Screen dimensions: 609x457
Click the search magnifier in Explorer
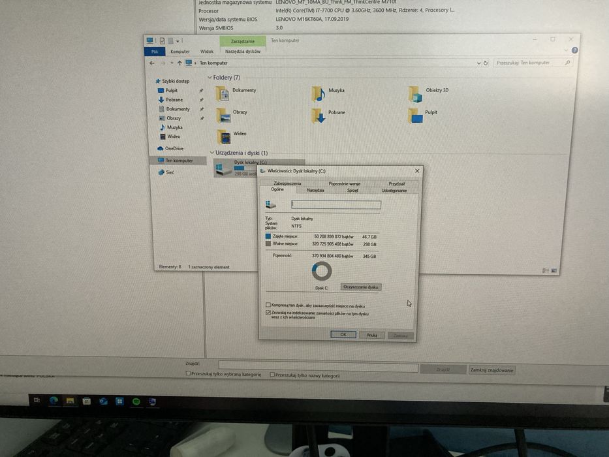point(567,62)
